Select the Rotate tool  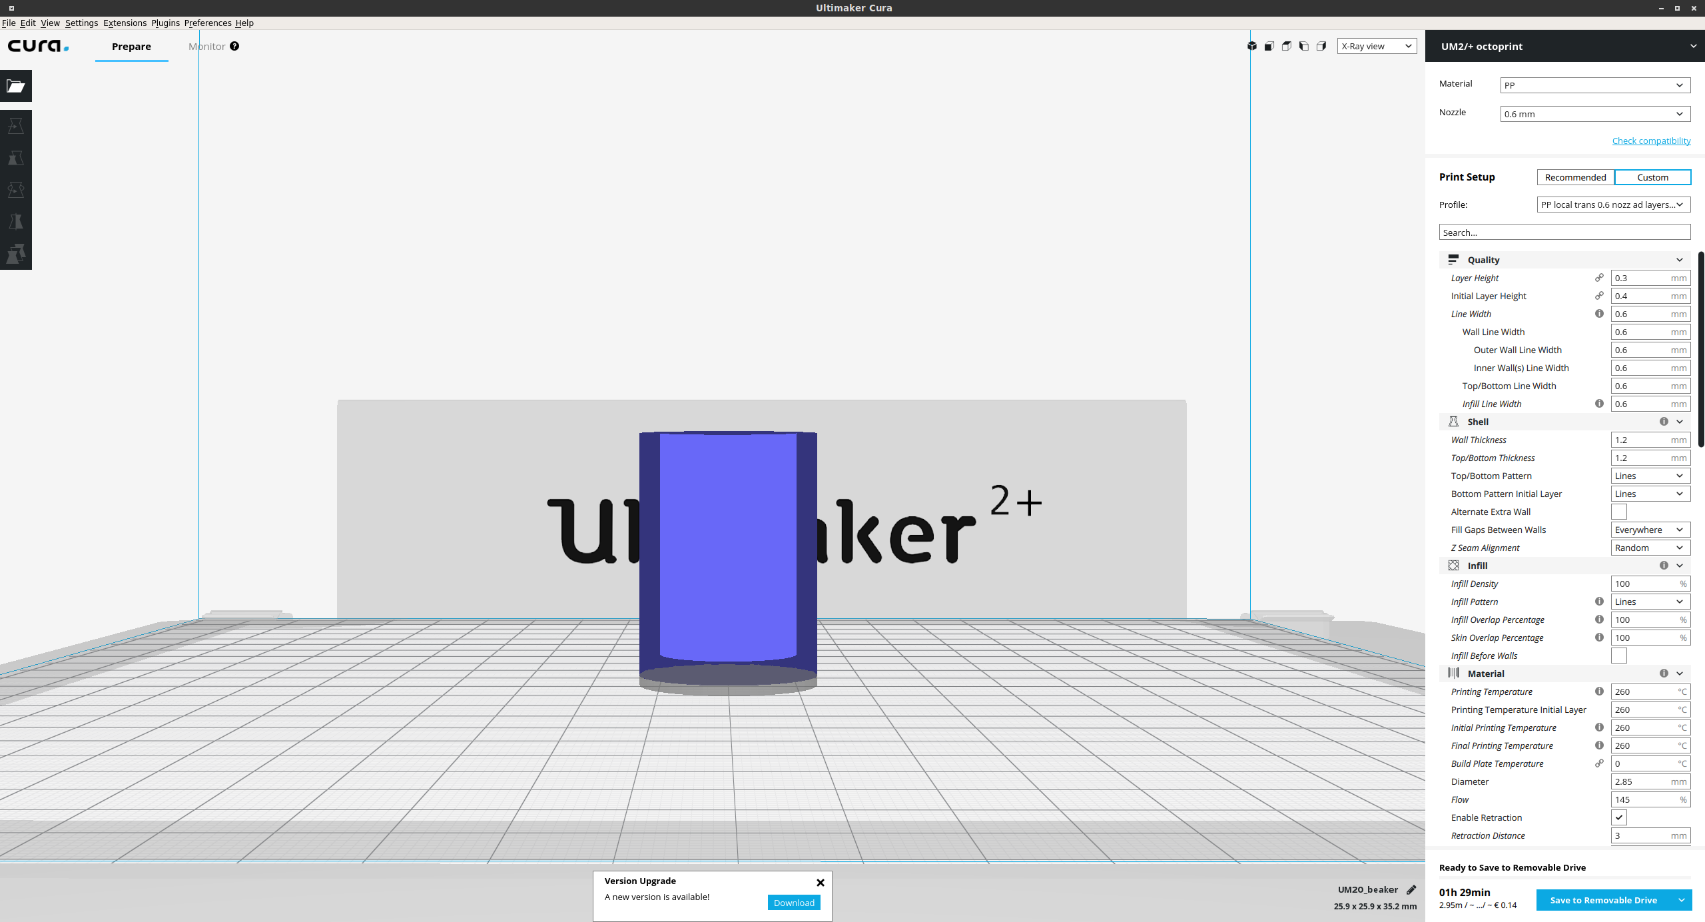point(16,189)
